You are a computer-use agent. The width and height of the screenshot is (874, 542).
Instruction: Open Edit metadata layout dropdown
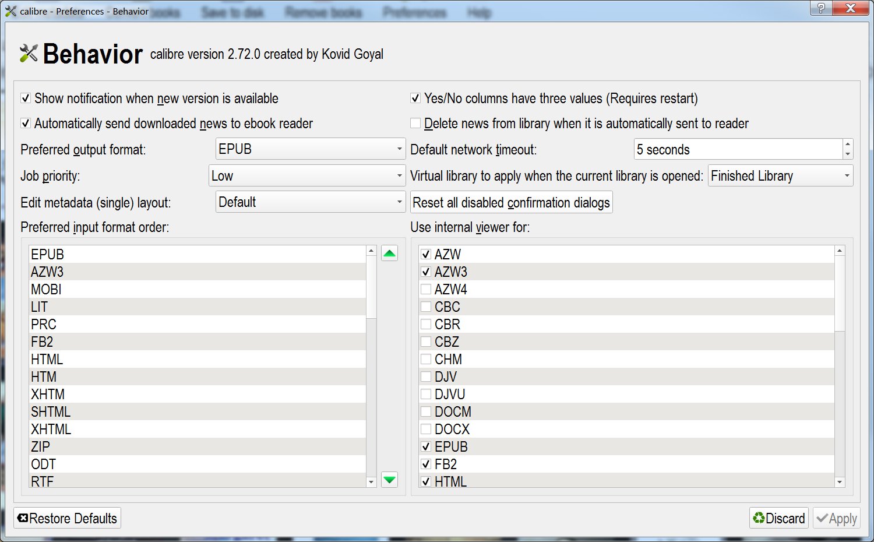(311, 202)
